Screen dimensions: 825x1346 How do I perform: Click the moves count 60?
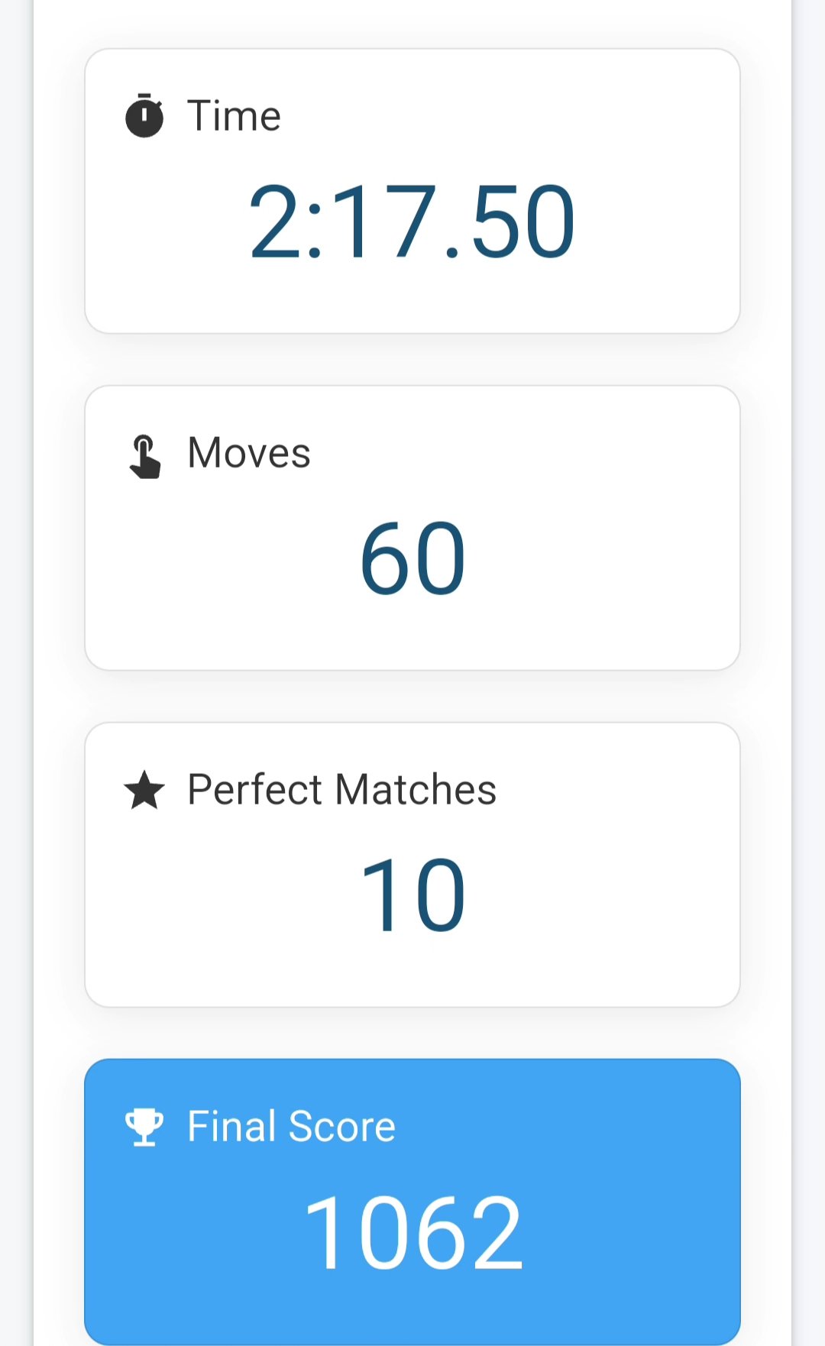pos(412,558)
